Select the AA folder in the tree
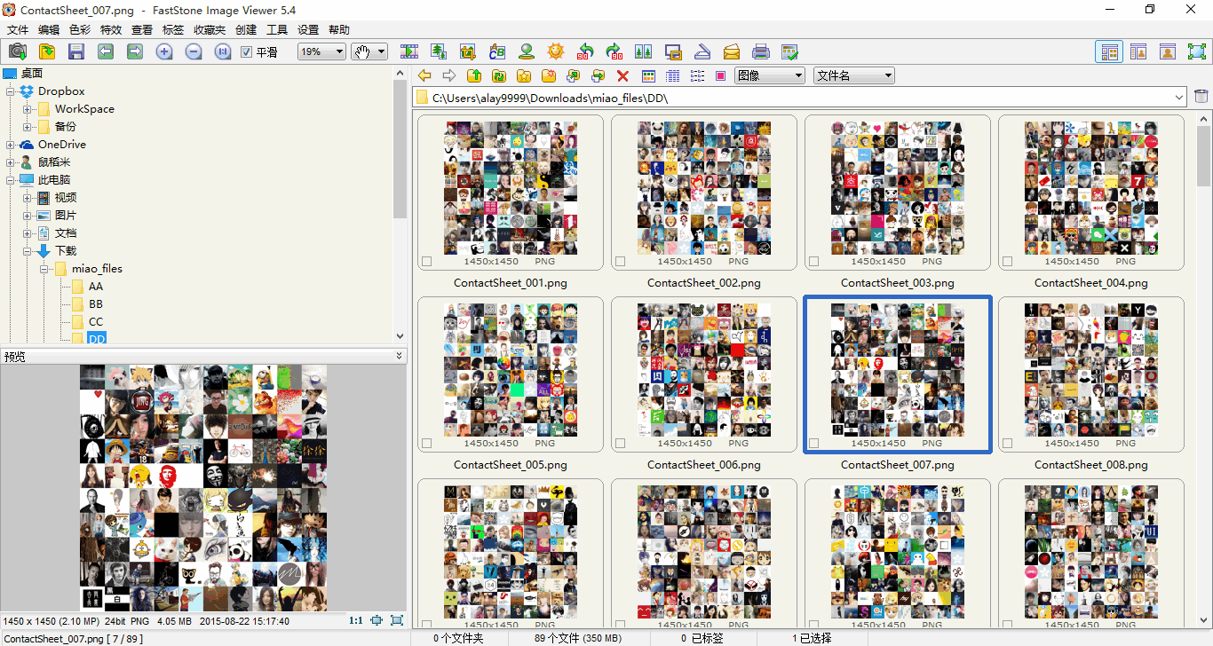The height and width of the screenshot is (646, 1213). (95, 287)
